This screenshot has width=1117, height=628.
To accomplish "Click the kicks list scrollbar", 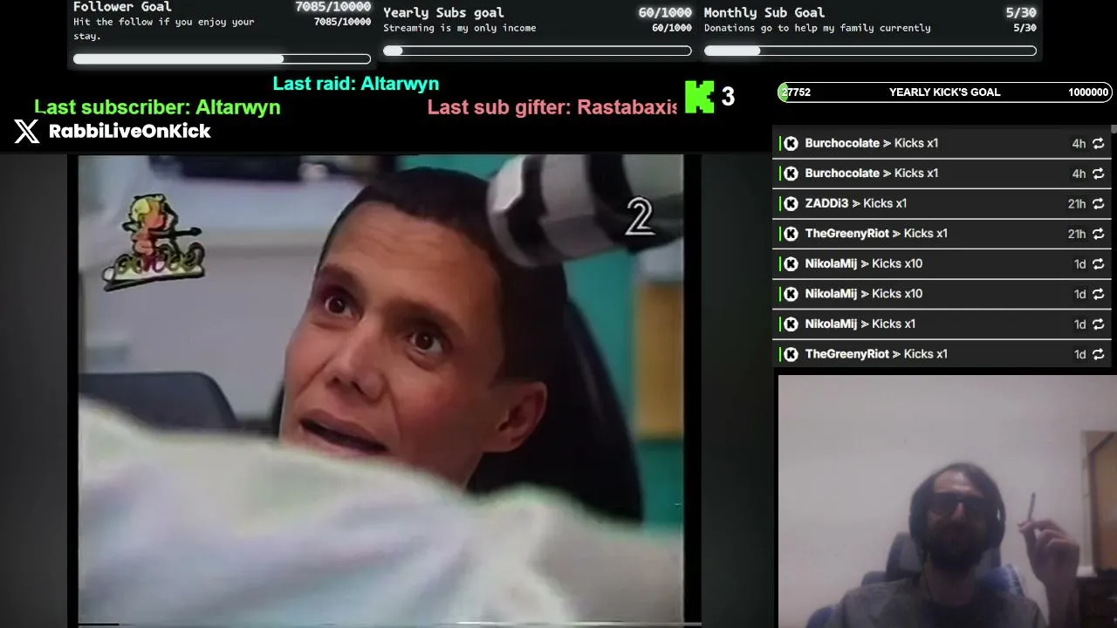I will click(1114, 130).
